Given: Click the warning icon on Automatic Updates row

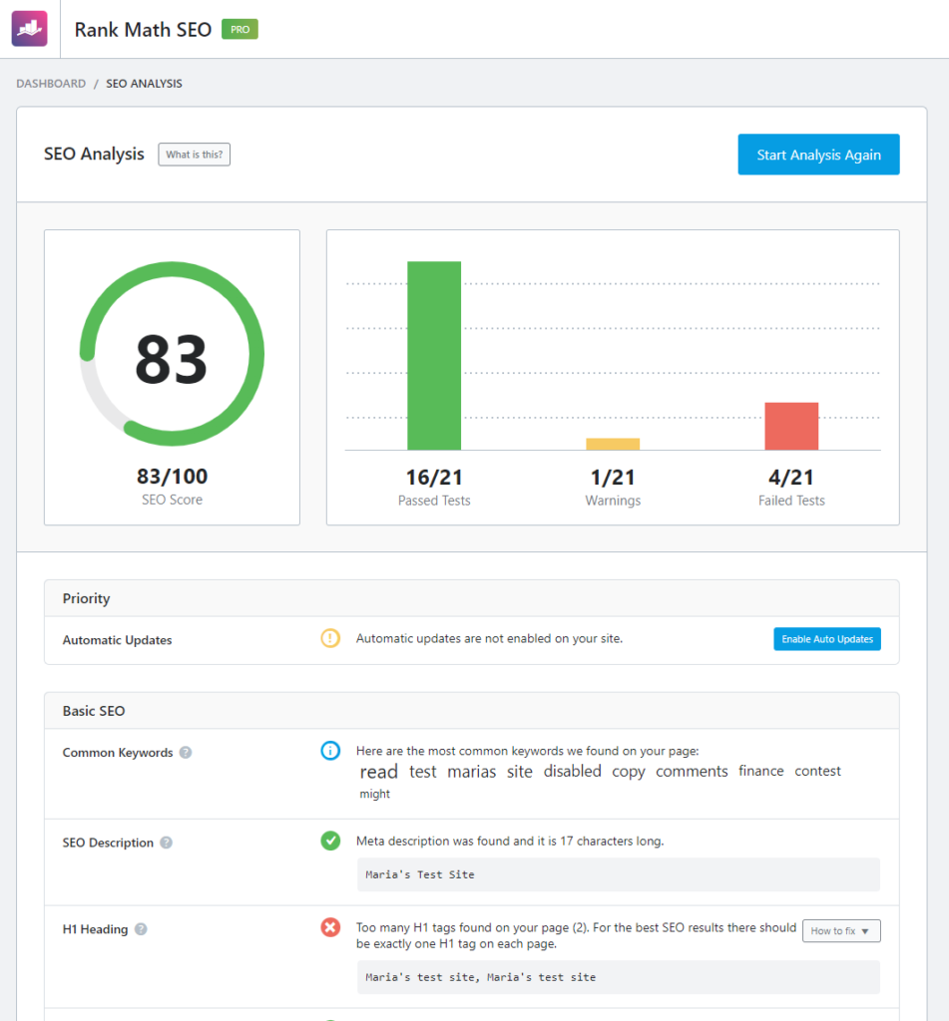Looking at the screenshot, I should pyautogui.click(x=329, y=638).
